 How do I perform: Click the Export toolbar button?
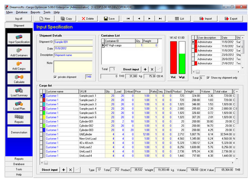coord(231,19)
